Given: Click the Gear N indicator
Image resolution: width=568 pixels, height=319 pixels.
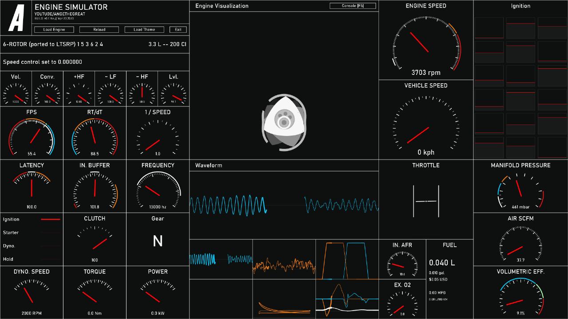Looking at the screenshot, I should (x=158, y=241).
